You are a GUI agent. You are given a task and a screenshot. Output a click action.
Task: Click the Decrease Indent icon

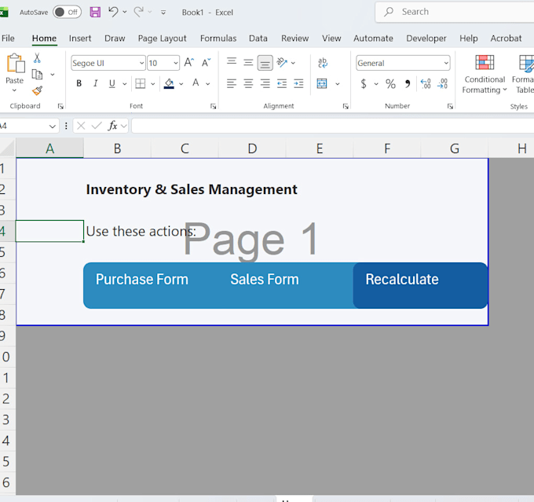pyautogui.click(x=282, y=83)
